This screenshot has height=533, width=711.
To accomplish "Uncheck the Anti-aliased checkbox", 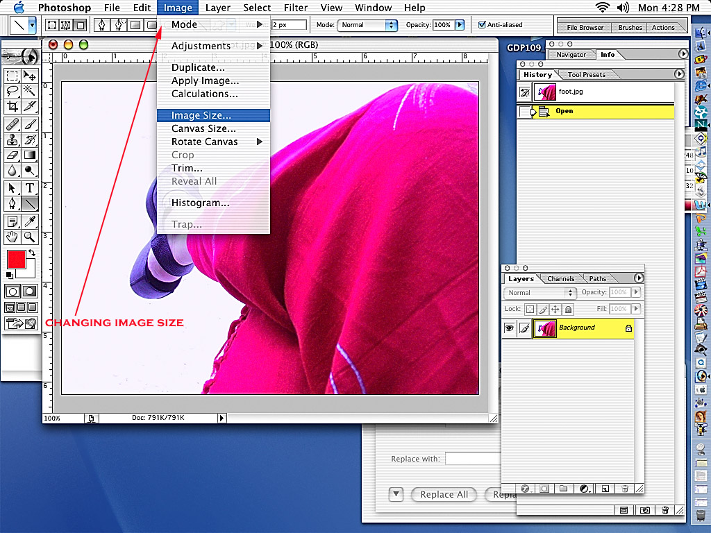I will click(483, 25).
